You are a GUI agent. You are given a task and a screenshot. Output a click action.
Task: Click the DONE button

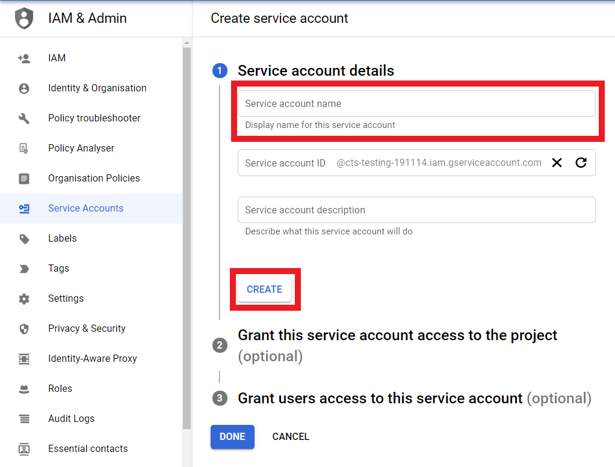point(232,437)
